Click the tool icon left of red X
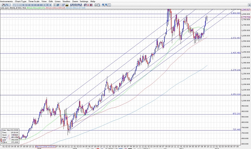 tap(85, 5)
